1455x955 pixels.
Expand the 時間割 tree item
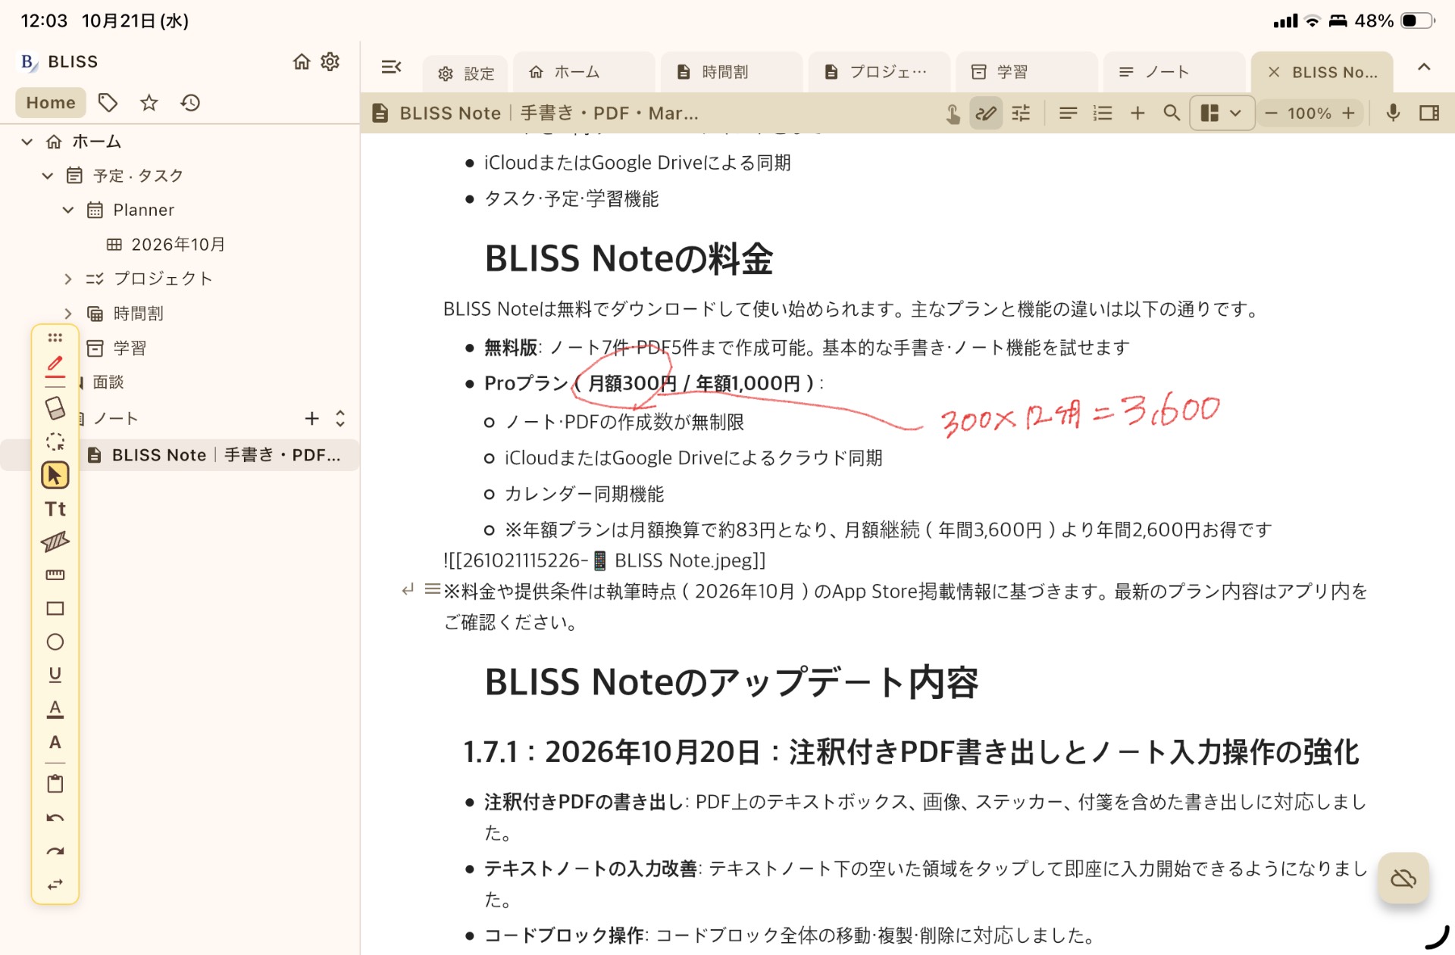[67, 313]
